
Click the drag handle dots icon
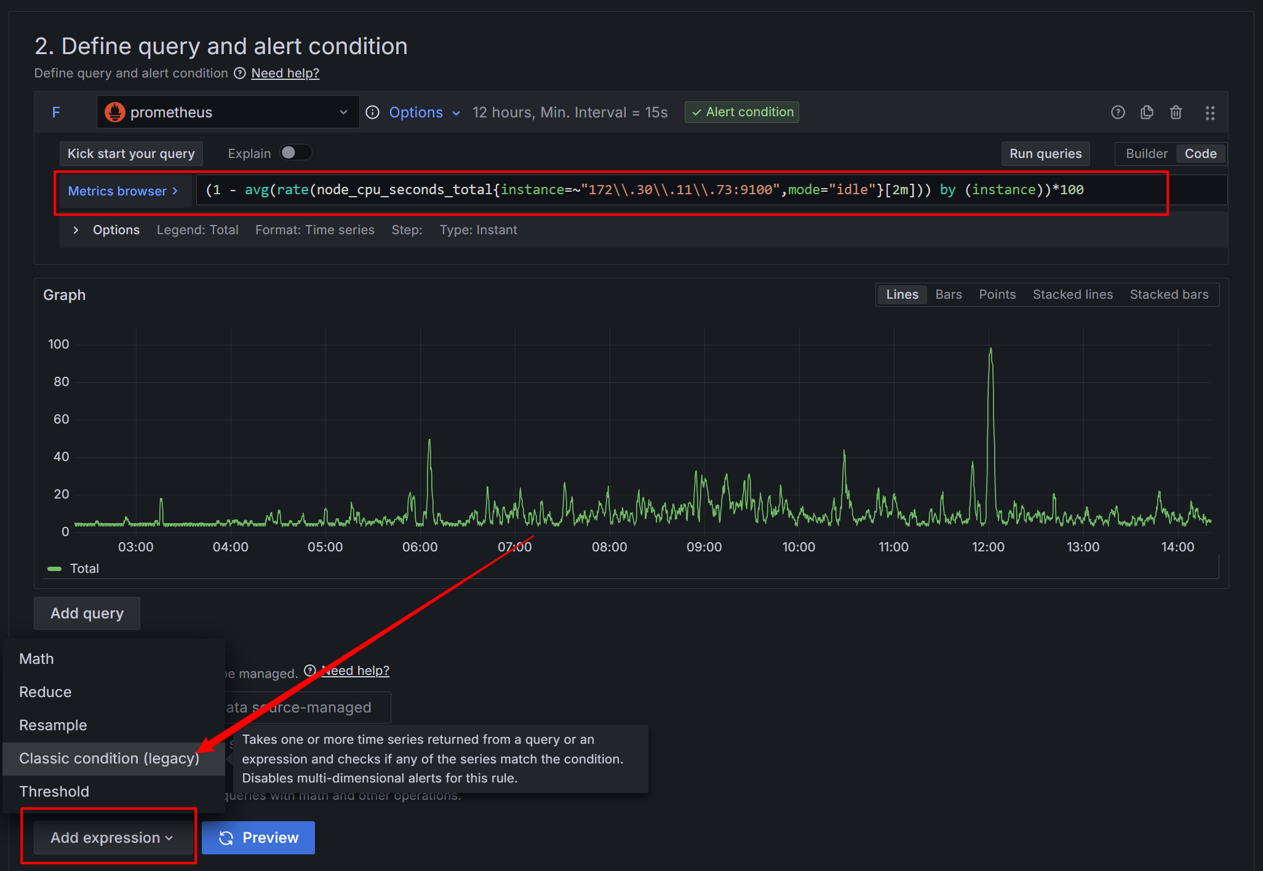coord(1209,112)
